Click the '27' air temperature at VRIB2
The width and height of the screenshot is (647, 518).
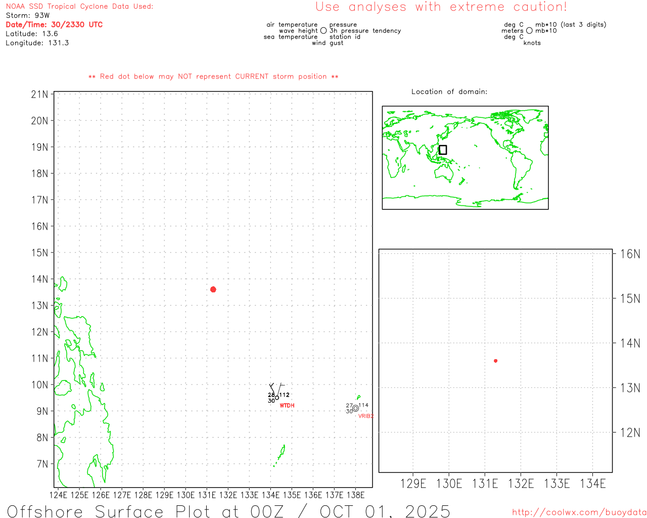349,405
